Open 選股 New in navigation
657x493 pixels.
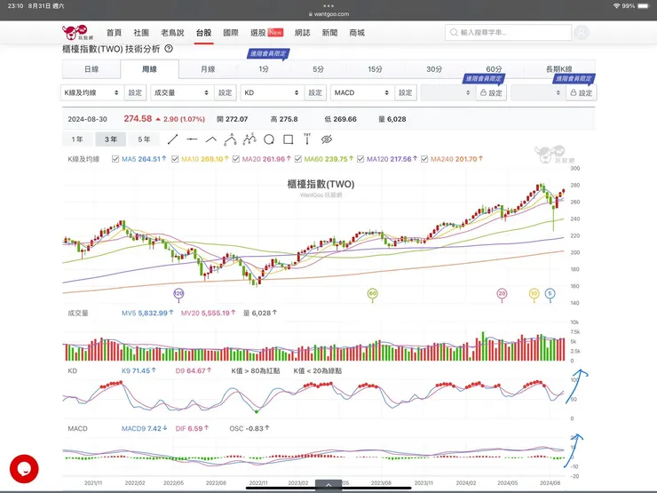click(x=267, y=33)
